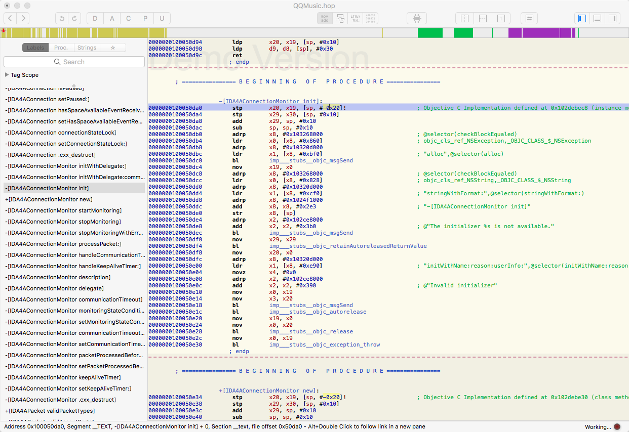Switch to control flow graph view
This screenshot has height=432, width=629.
[340, 19]
